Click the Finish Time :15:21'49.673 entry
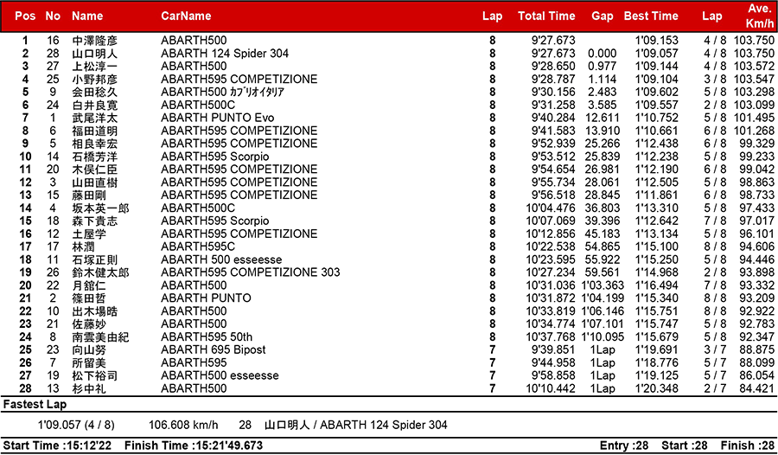Image resolution: width=778 pixels, height=455 pixels. pyautogui.click(x=194, y=445)
